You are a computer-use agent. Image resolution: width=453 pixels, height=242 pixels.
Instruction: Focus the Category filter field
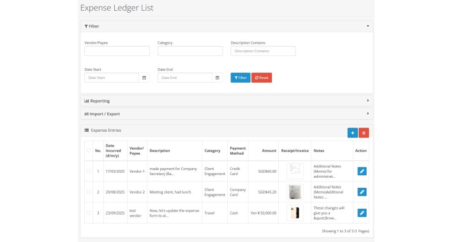pos(190,51)
